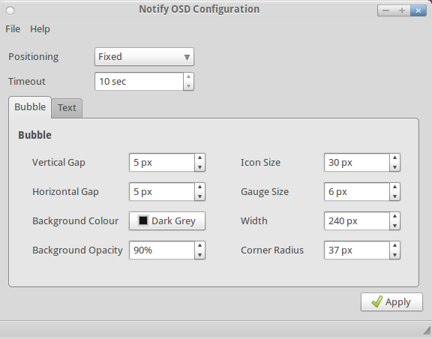
Task: Increase Icon Size with the up arrow
Action: tap(394, 158)
